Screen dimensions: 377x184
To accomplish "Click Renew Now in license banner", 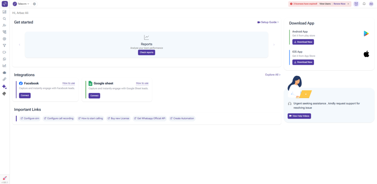I will pyautogui.click(x=339, y=4).
